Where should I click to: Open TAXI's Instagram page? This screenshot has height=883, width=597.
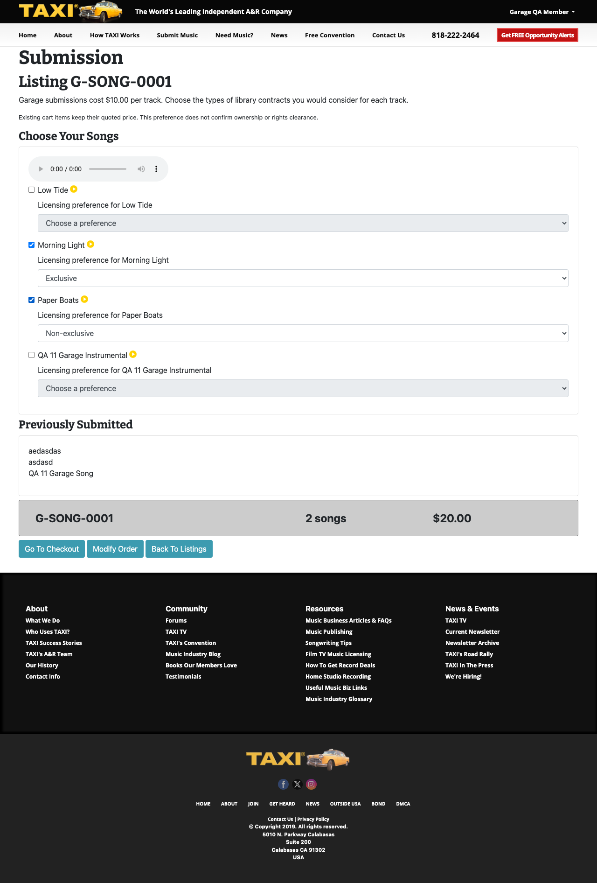pyautogui.click(x=312, y=785)
